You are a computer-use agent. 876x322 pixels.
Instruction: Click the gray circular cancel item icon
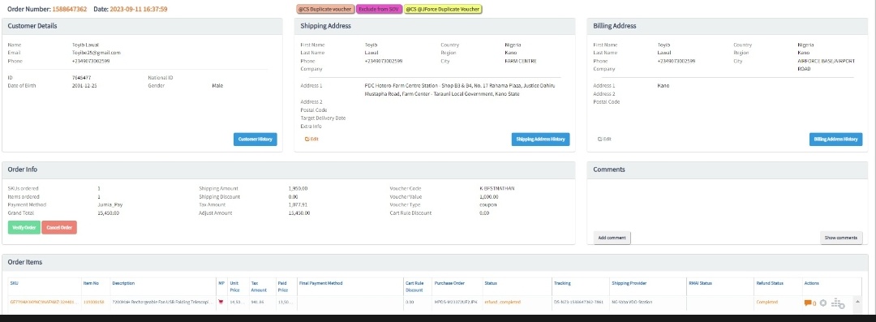coord(823,303)
